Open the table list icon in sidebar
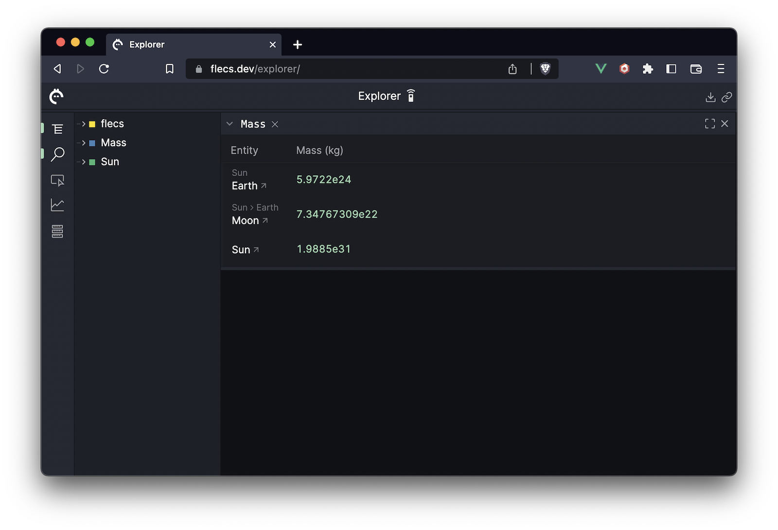The height and width of the screenshot is (530, 778). coord(57,231)
